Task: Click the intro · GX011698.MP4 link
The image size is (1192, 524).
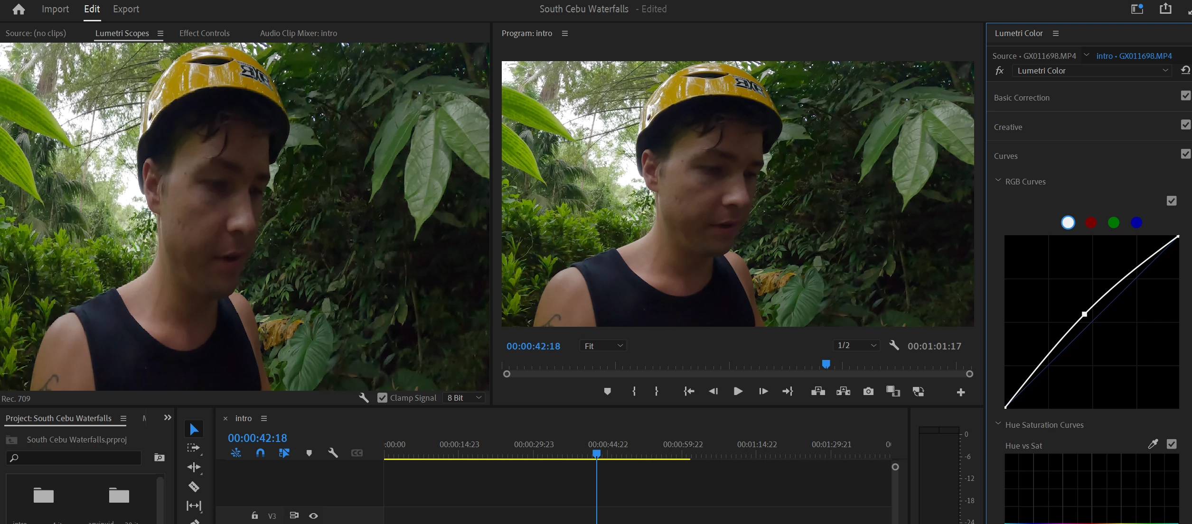Action: (1134, 56)
